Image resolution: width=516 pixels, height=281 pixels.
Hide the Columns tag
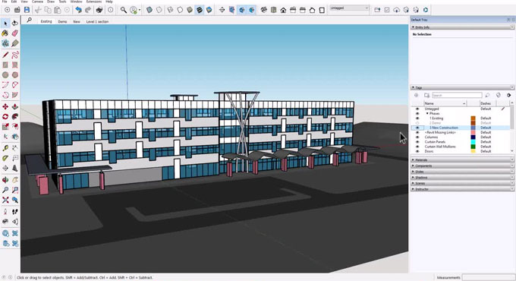tap(417, 137)
